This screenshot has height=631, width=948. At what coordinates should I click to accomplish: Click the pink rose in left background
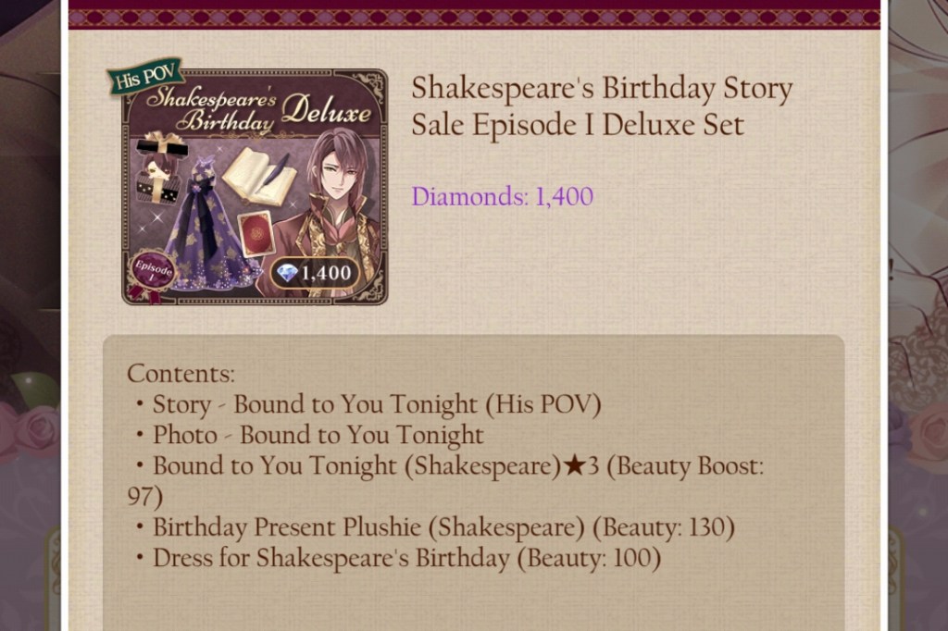pyautogui.click(x=35, y=428)
